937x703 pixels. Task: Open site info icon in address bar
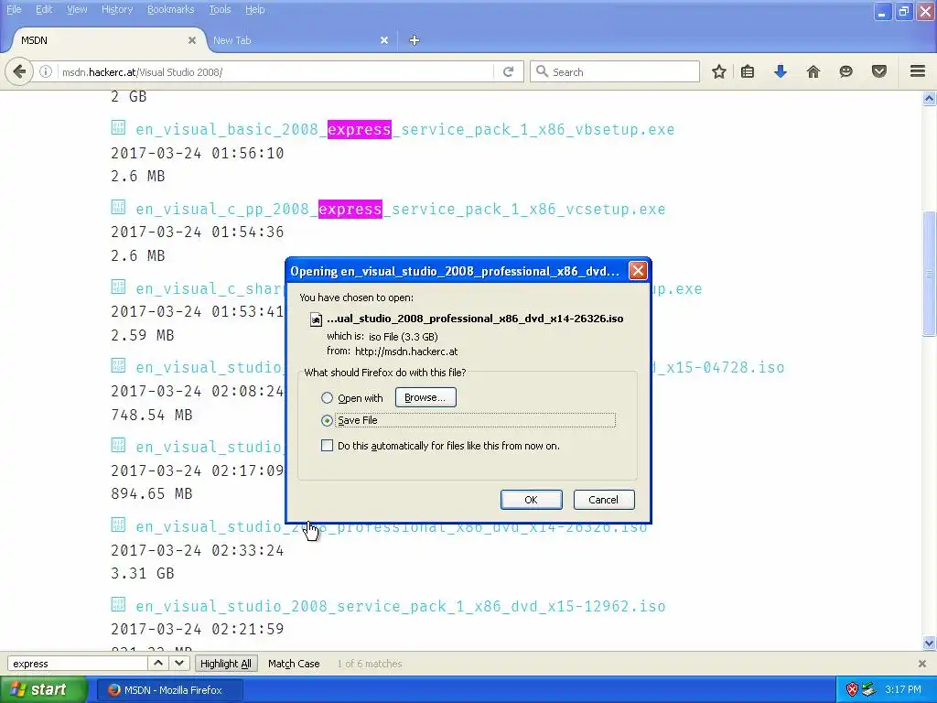(x=46, y=71)
